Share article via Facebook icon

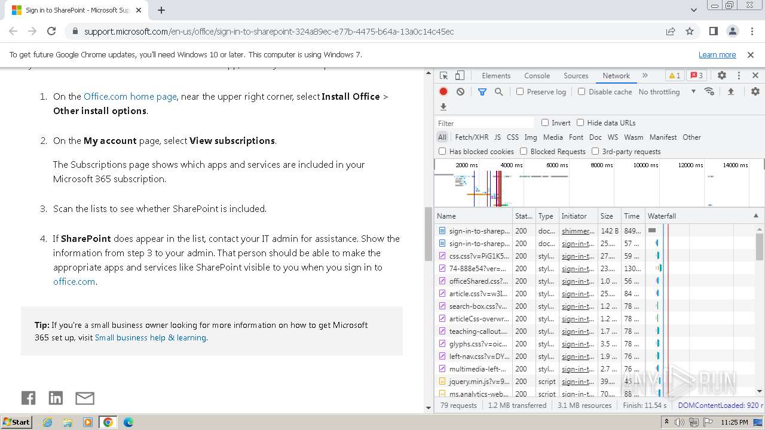(x=28, y=398)
